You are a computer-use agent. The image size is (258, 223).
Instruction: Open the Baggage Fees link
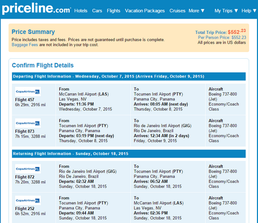25,45
